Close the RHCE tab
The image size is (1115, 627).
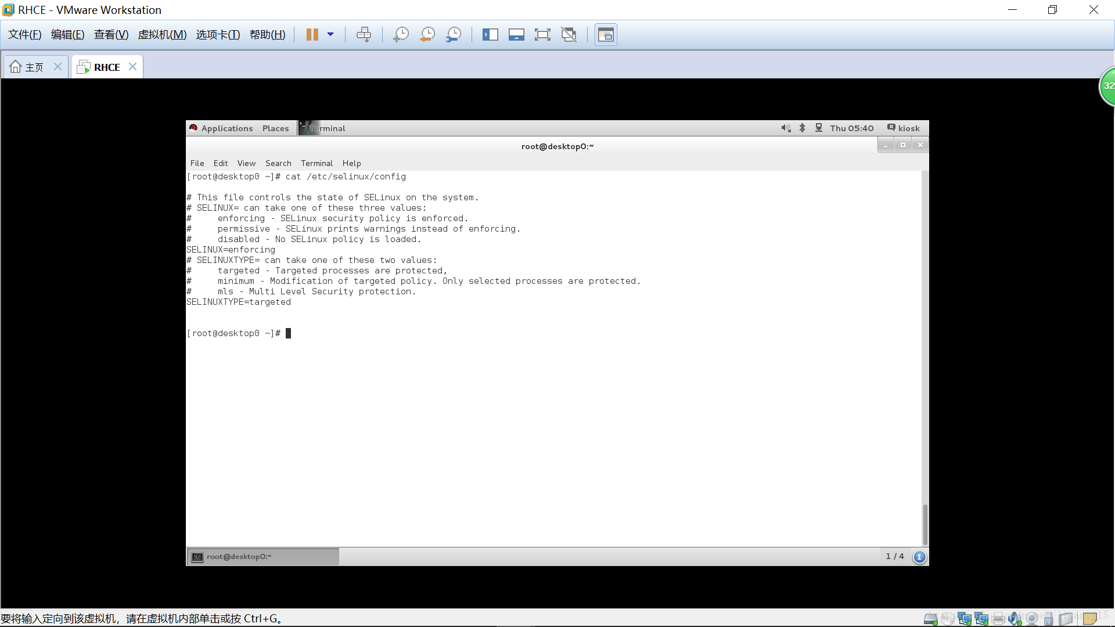[x=133, y=67]
